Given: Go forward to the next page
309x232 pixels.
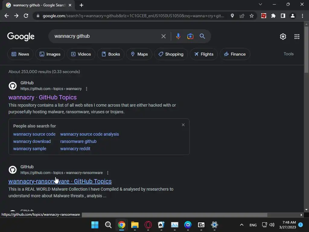Looking at the screenshot, I should [16, 16].
